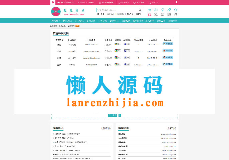Click the teal light bulb icon in the header
229x160 pixels.
(163, 10)
